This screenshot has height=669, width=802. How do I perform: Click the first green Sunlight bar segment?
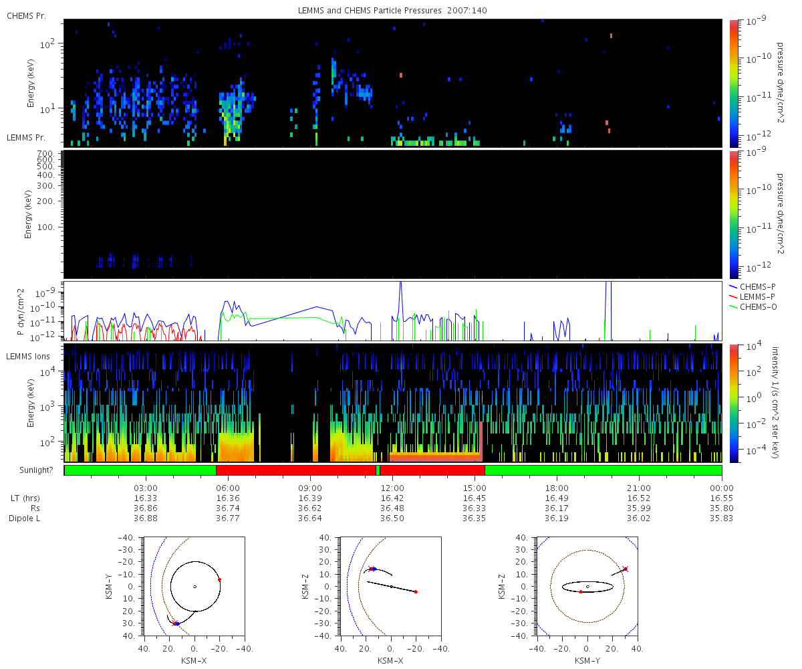click(x=140, y=470)
